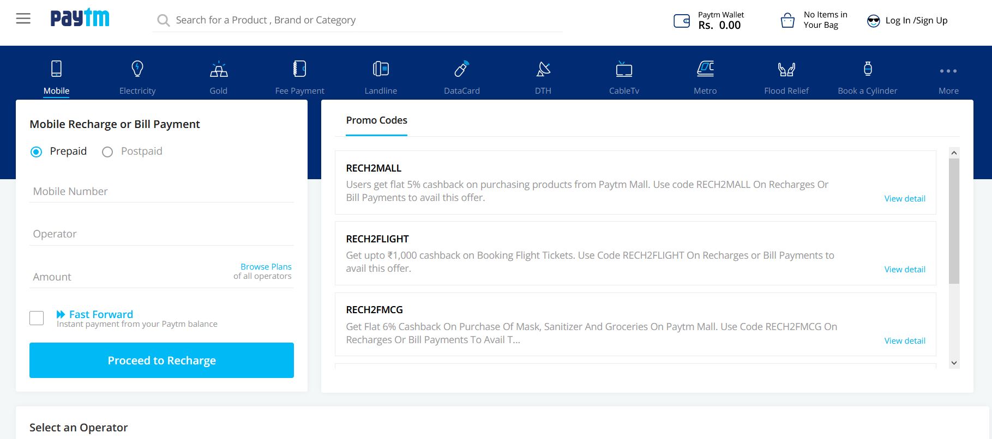This screenshot has height=439, width=992.
Task: Click the promo list scroll down arrow
Action: click(x=954, y=363)
